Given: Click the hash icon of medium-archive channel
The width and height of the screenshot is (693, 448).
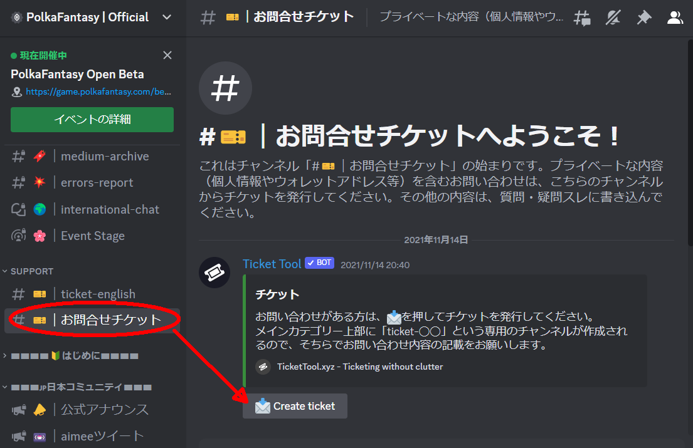Looking at the screenshot, I should coord(19,156).
